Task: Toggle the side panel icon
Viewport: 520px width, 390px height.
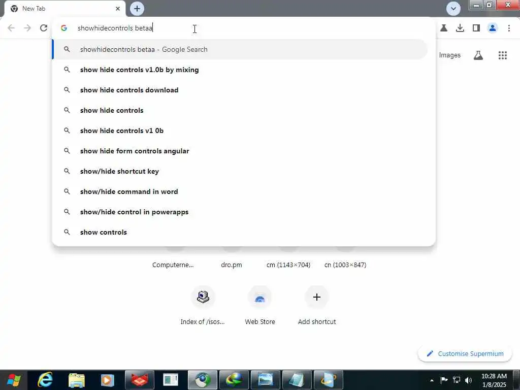Action: point(476,28)
